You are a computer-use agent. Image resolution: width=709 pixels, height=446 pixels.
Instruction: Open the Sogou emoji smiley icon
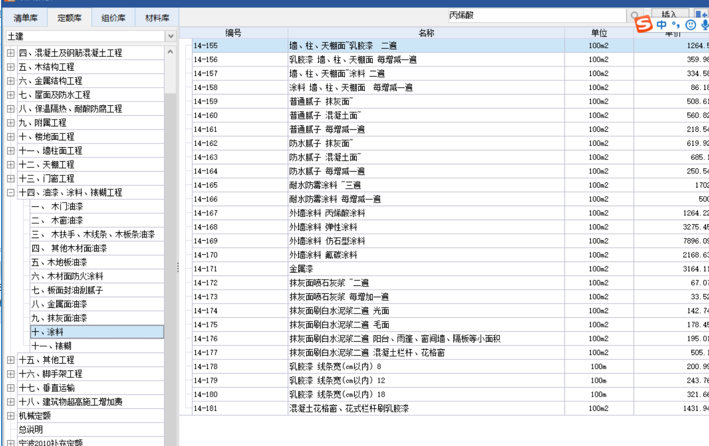tap(690, 24)
